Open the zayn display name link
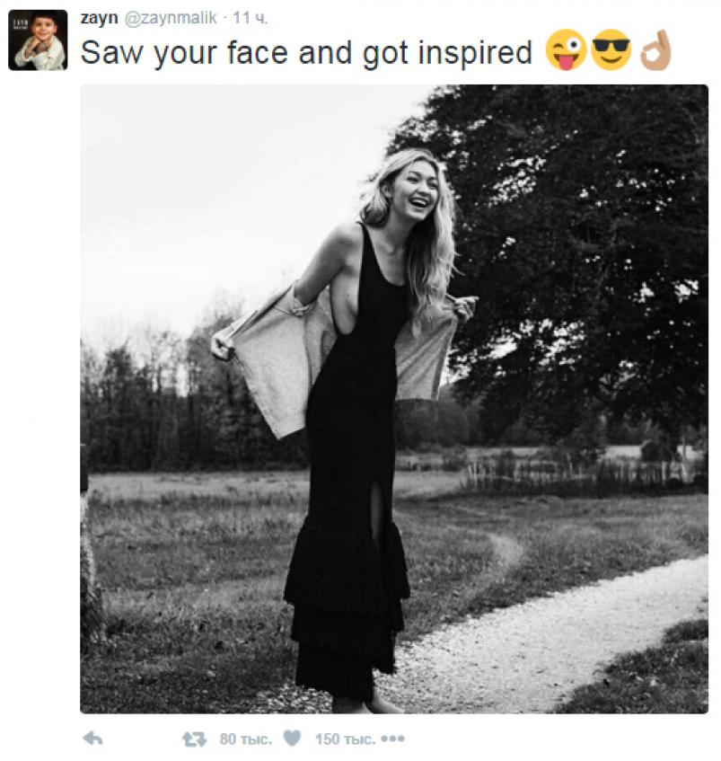Viewport: 721px width, 761px height. pyautogui.click(x=98, y=18)
